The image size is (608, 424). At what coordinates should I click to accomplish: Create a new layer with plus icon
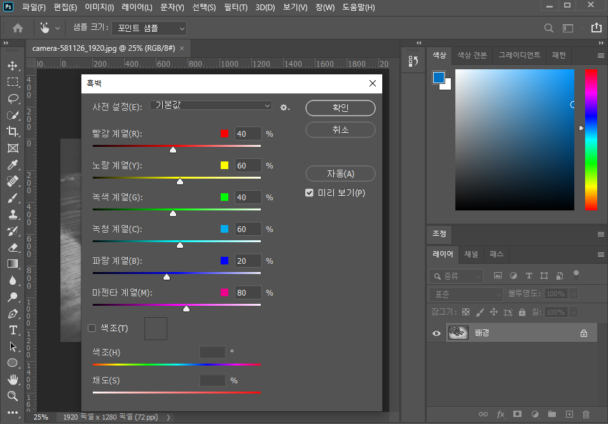[x=569, y=414]
